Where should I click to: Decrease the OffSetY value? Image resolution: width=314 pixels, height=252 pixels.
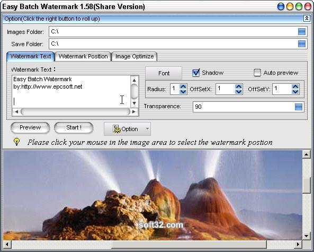coord(295,92)
